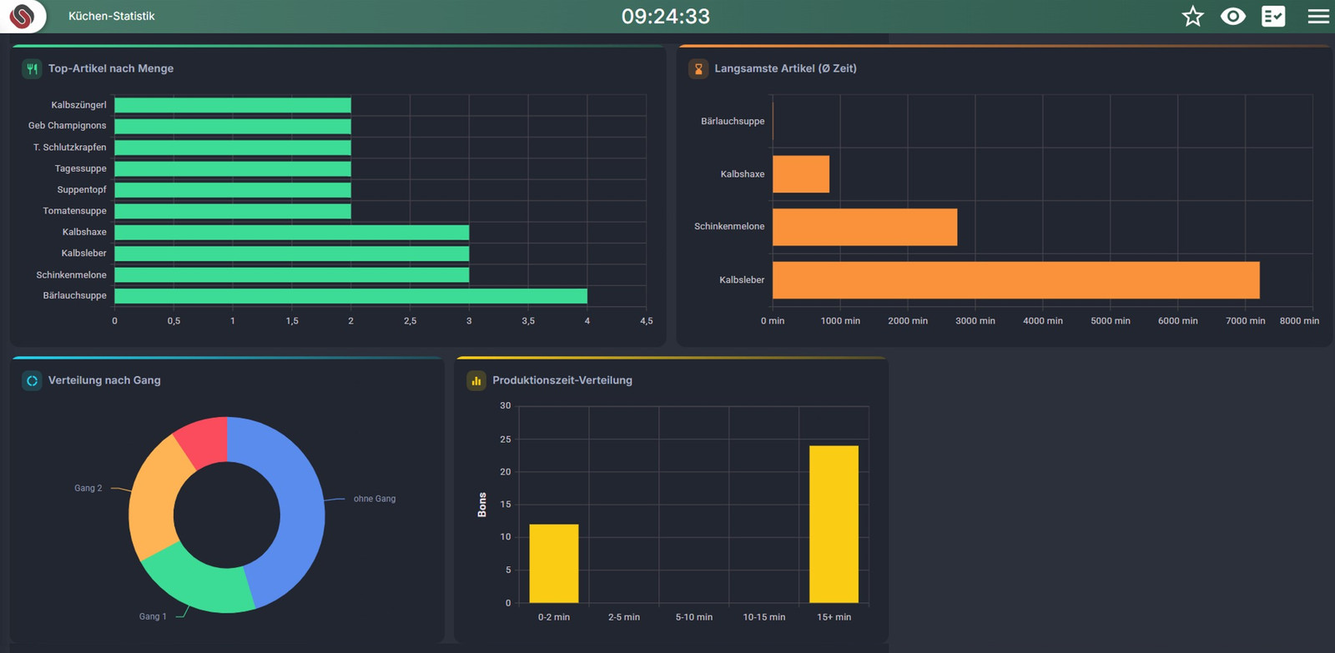The image size is (1335, 653).
Task: Click the Gang 2 label
Action: click(x=88, y=488)
